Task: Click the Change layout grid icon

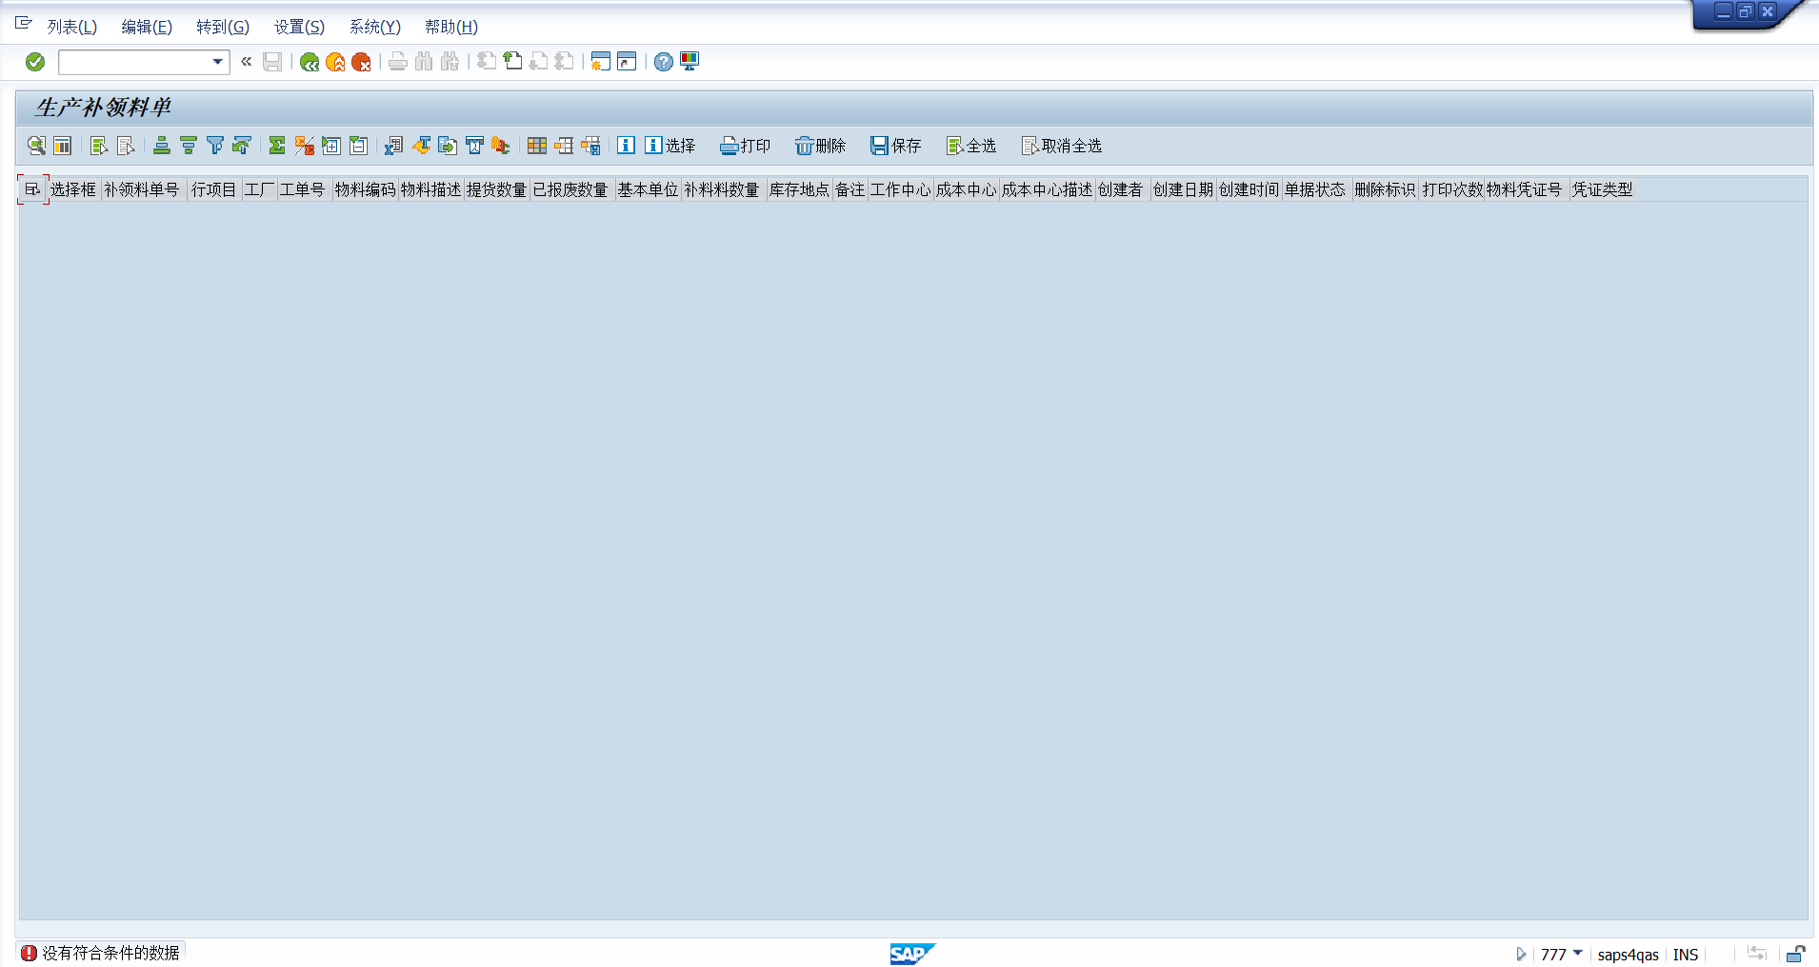Action: point(537,146)
